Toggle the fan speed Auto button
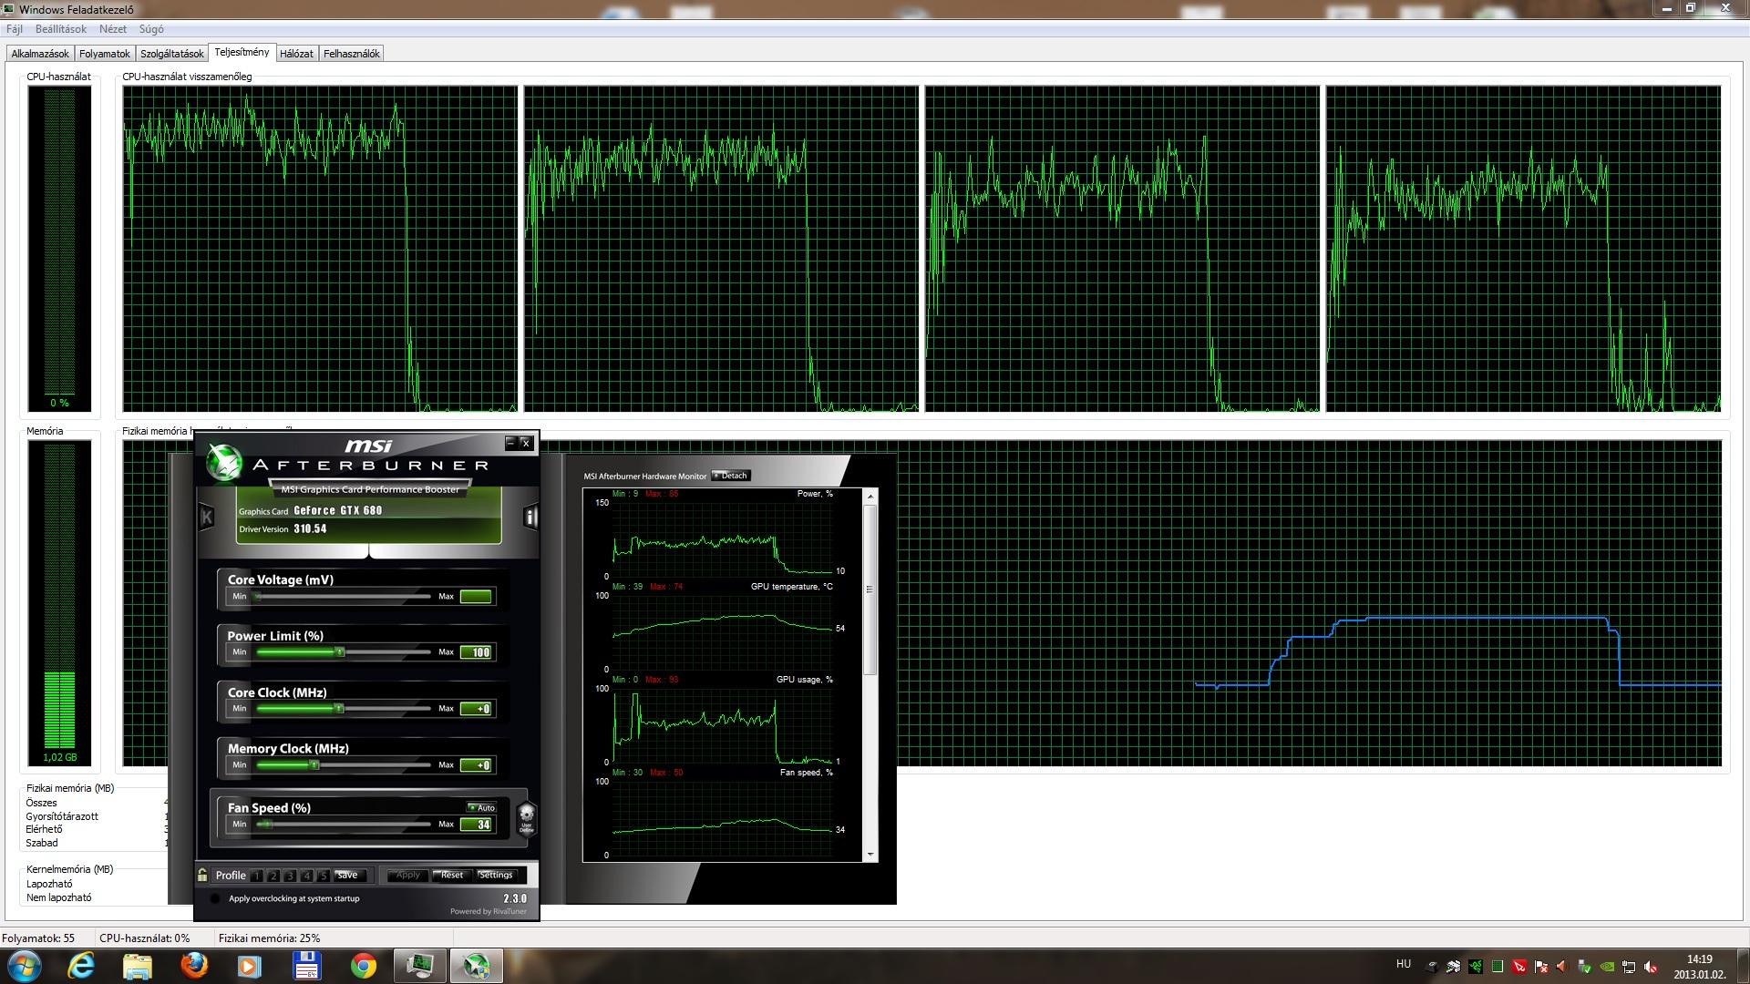The image size is (1750, 984). click(x=481, y=808)
